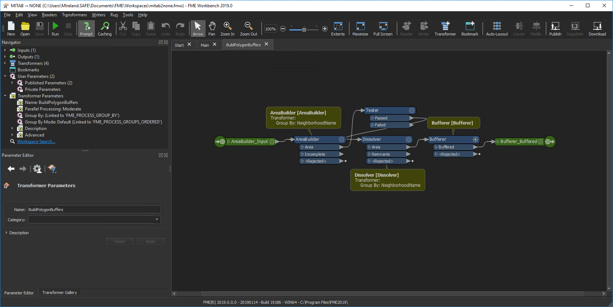This screenshot has width=613, height=307.
Task: Select the Pan hand tool
Action: click(x=212, y=29)
